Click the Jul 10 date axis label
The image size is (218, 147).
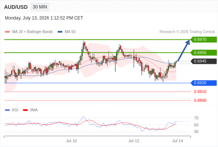pyautogui.click(x=71, y=141)
